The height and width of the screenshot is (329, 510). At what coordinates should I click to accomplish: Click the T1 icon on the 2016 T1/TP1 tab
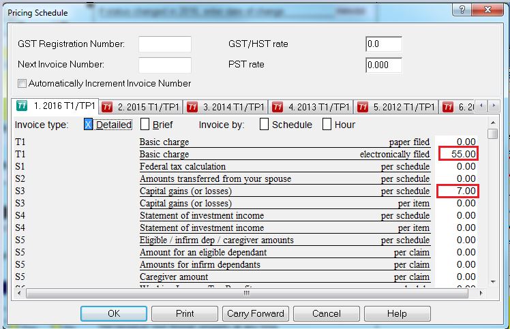tap(22, 106)
